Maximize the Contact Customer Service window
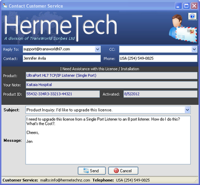Screen dimensions: 200x185 pos(186,6)
